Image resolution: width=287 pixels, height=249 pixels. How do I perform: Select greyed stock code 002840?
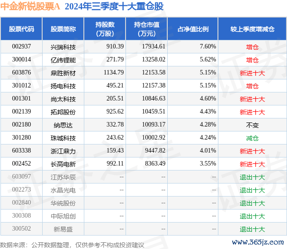(x=22, y=202)
